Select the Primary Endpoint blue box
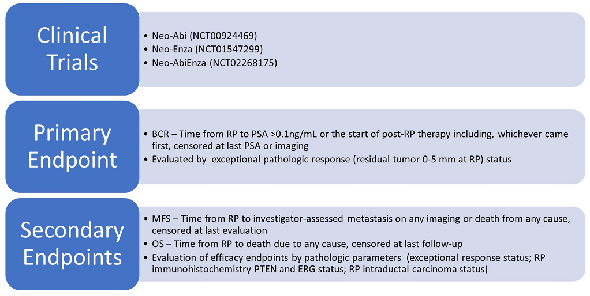590x296 pixels. point(72,146)
